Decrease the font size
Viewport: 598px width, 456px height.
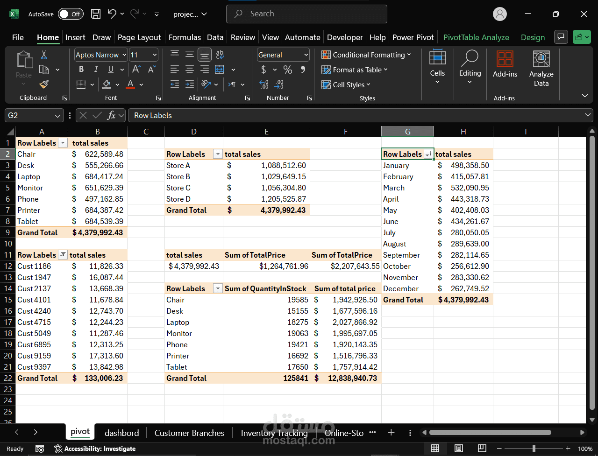click(152, 70)
